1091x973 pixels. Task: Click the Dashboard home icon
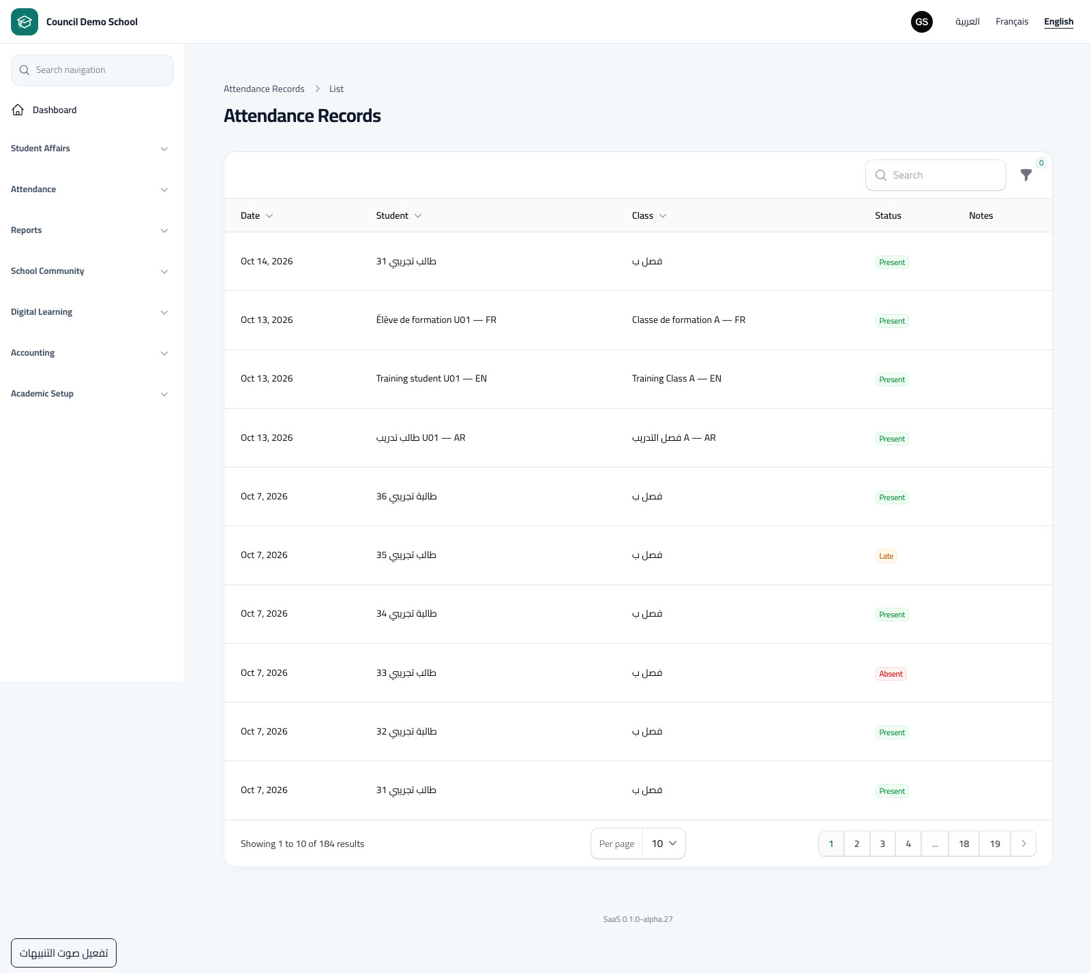tap(18, 110)
